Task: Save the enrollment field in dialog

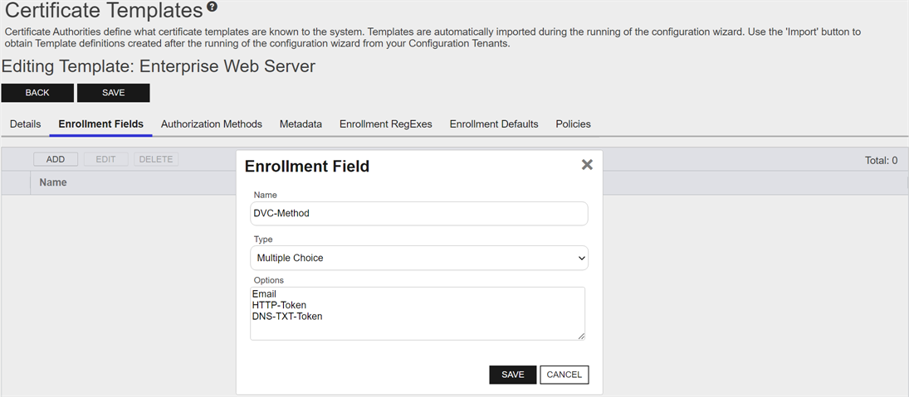Action: pyautogui.click(x=512, y=375)
